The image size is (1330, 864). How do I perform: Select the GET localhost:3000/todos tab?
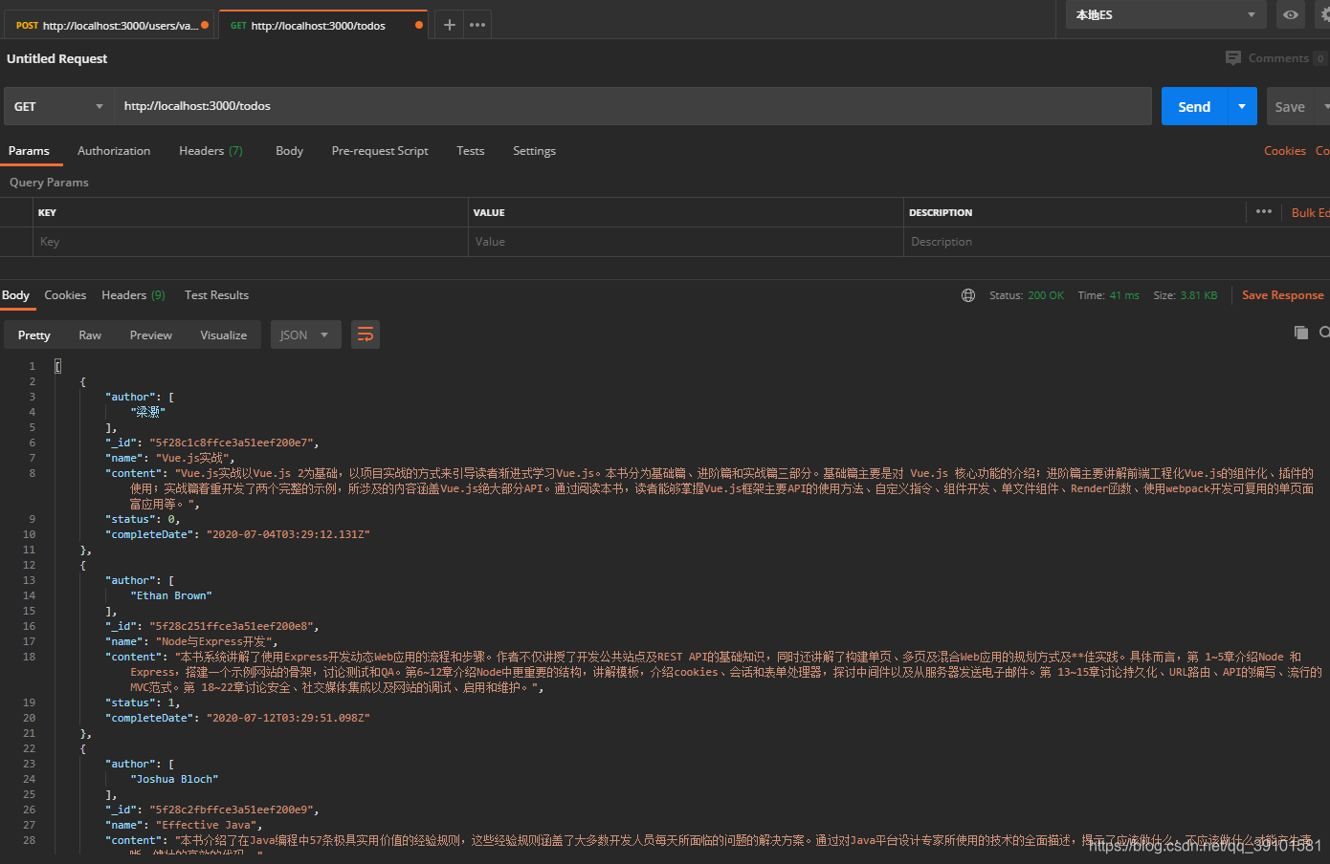[x=323, y=26]
